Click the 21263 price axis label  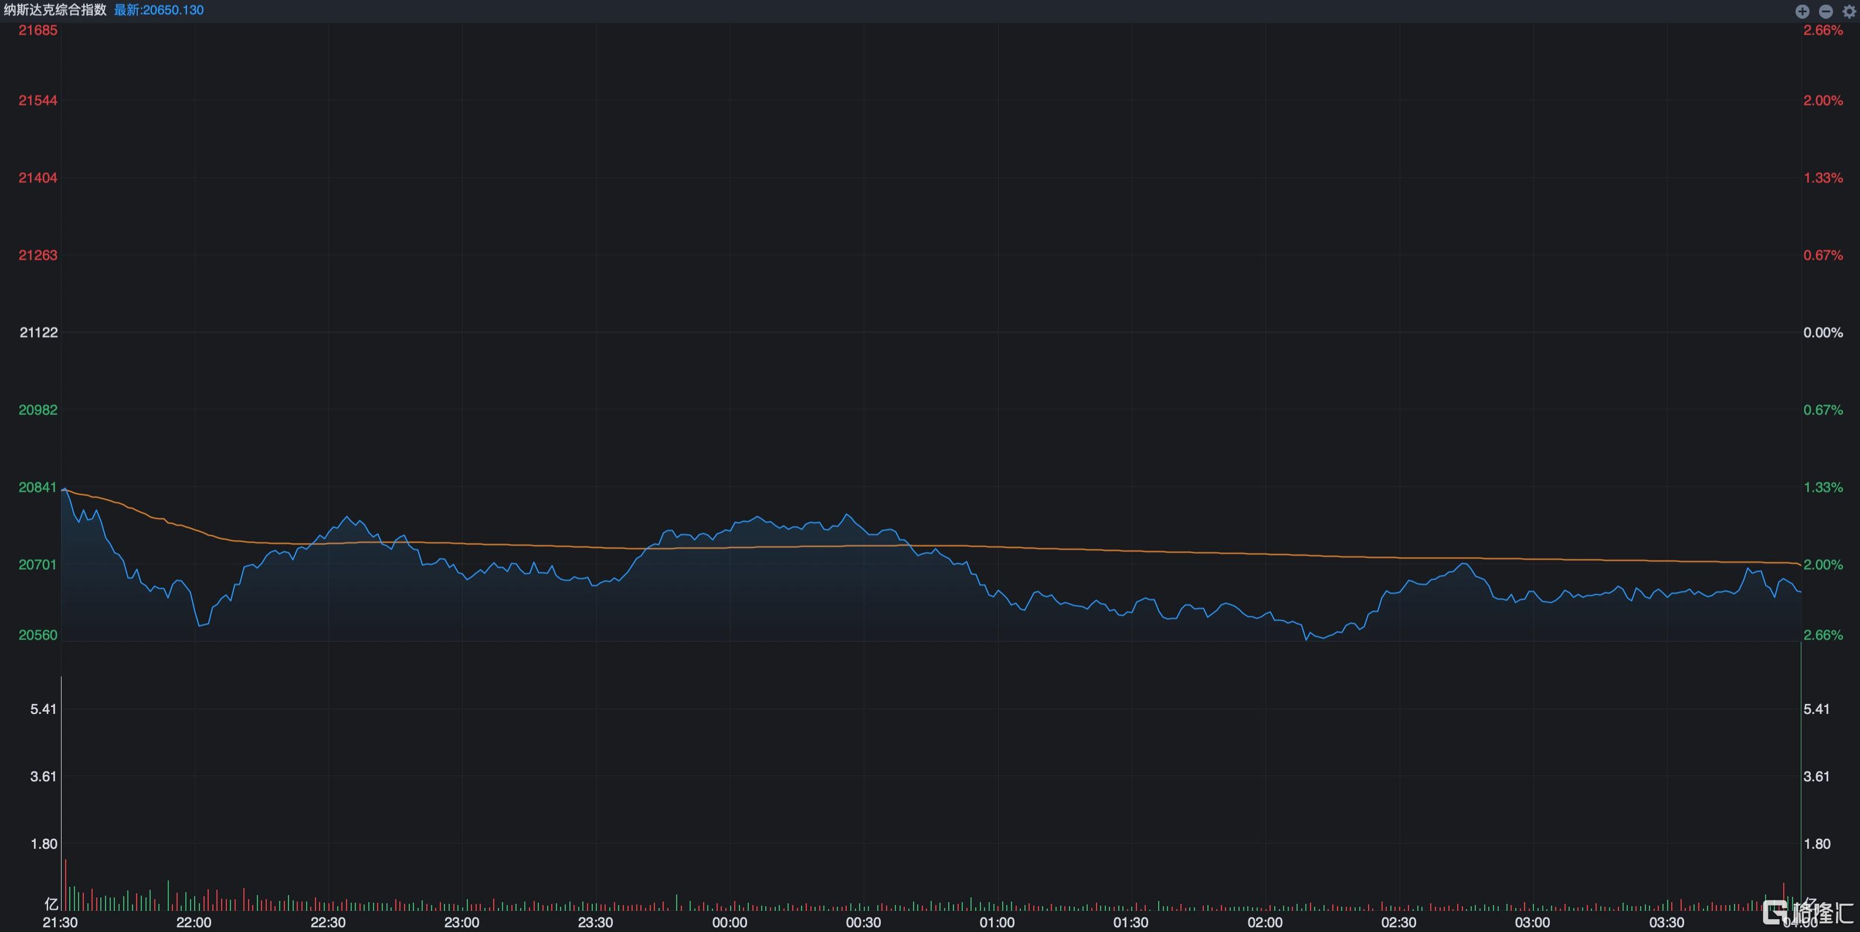pyautogui.click(x=38, y=255)
